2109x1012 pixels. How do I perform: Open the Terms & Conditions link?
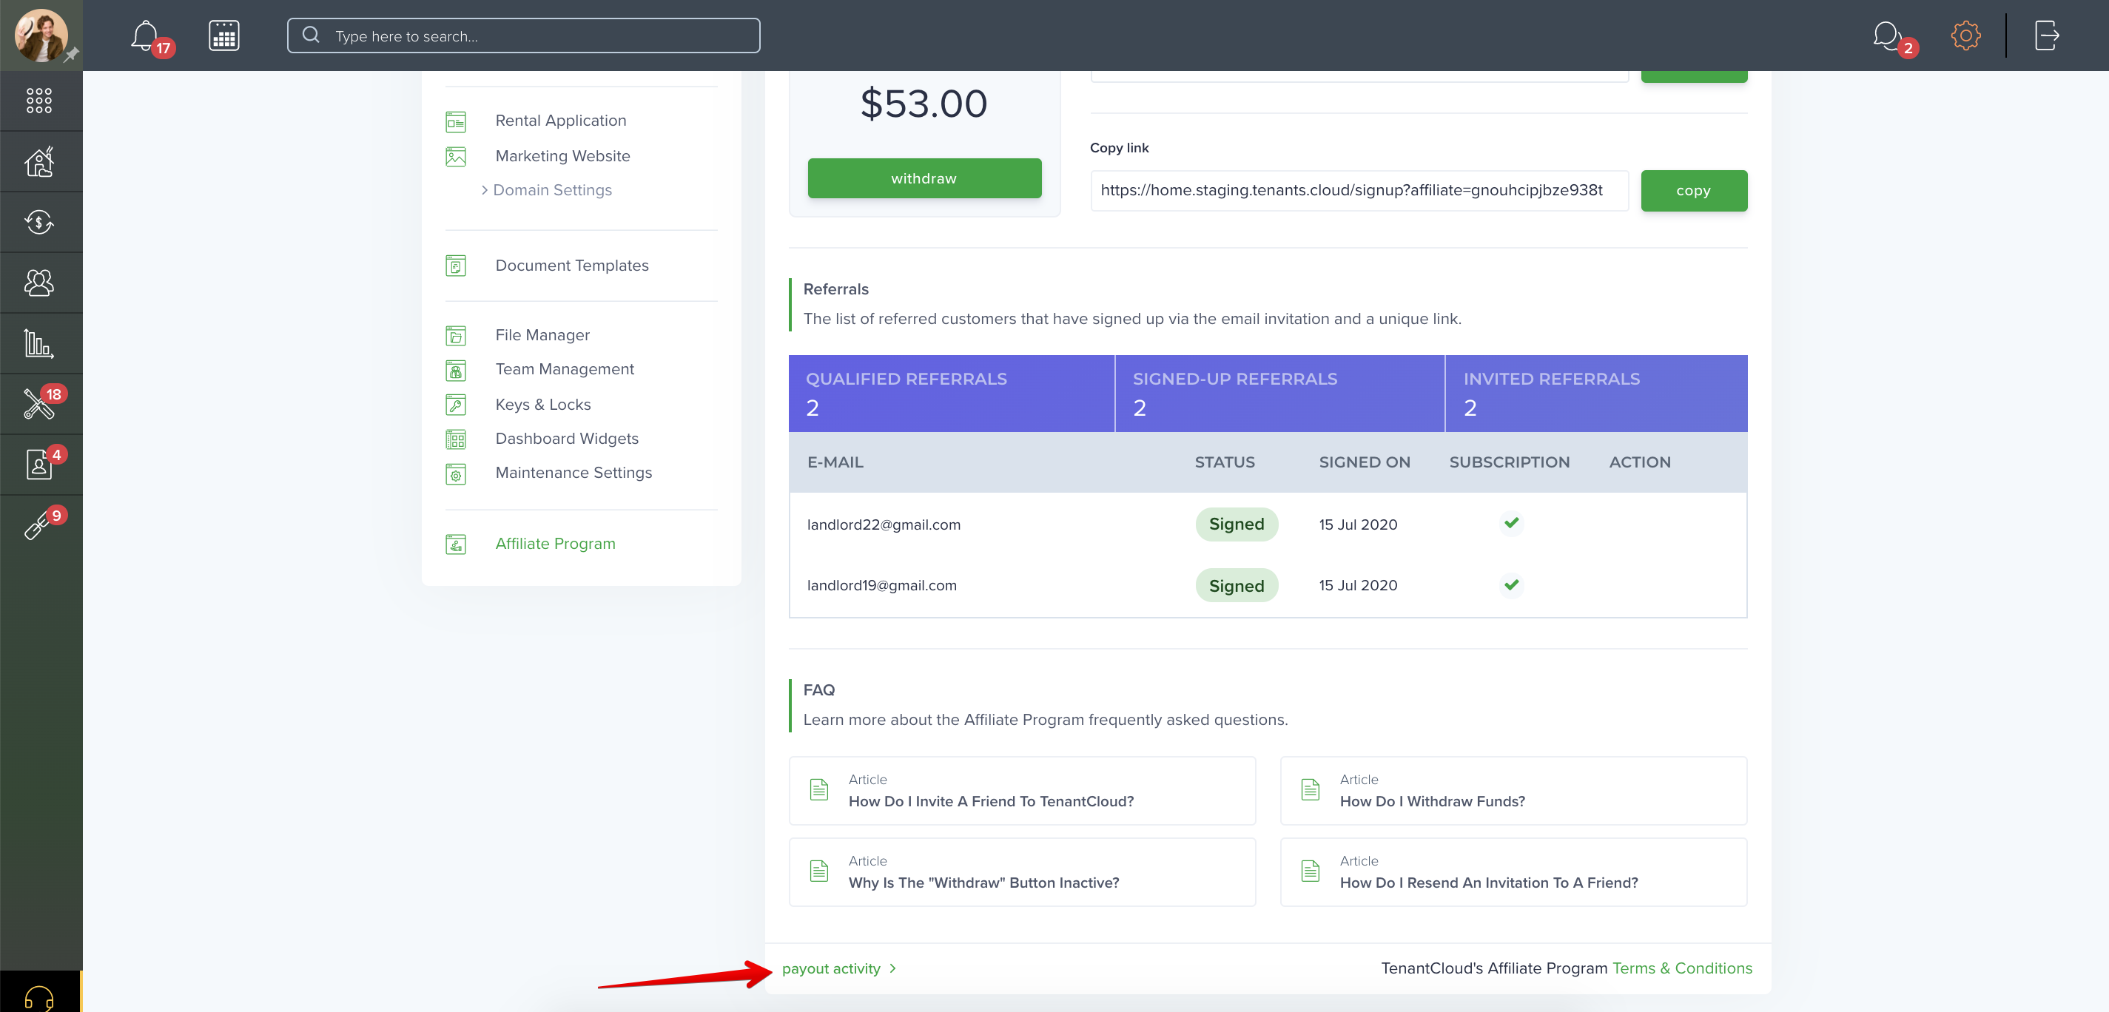pos(1681,968)
